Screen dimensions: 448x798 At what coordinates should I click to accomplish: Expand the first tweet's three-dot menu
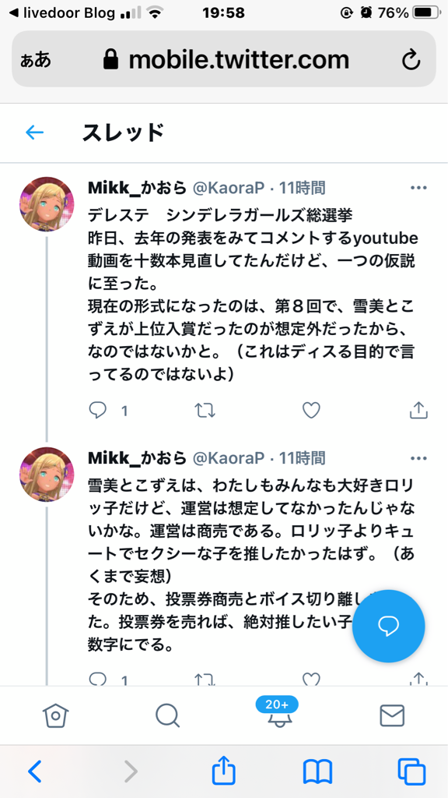coord(418,188)
